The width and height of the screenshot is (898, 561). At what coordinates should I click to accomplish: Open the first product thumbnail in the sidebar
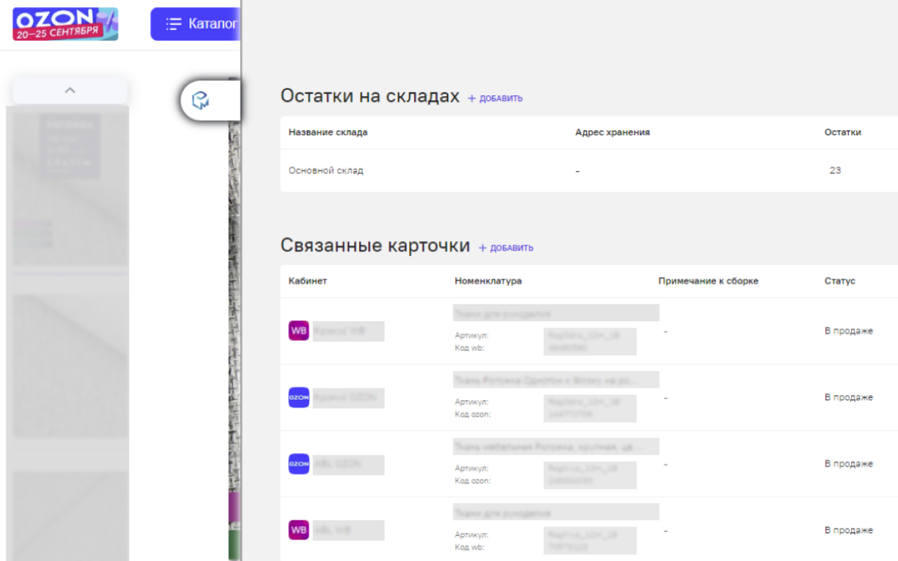pos(68,187)
